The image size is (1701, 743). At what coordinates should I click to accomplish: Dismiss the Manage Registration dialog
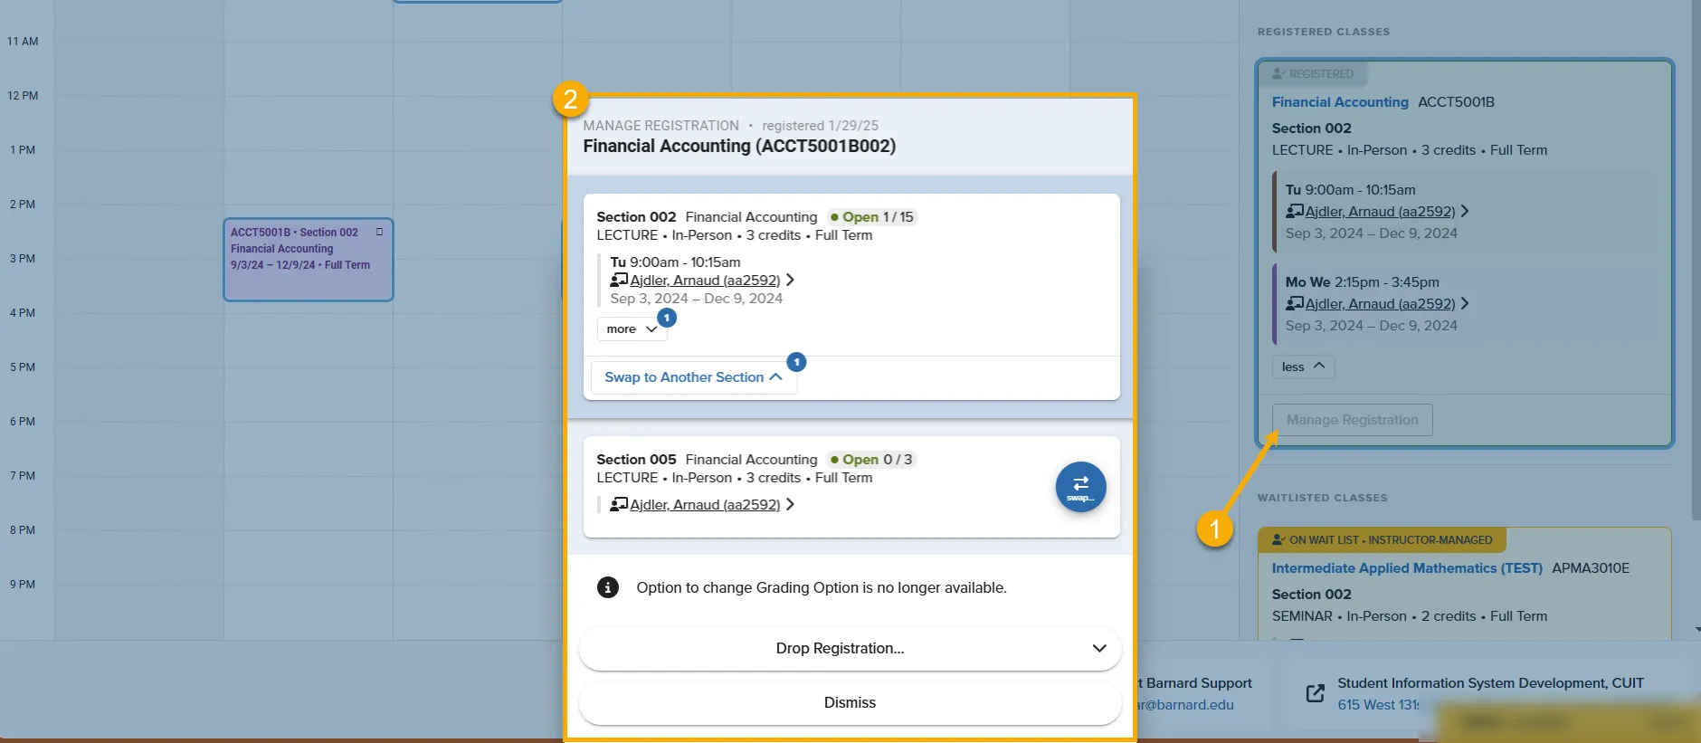(850, 702)
